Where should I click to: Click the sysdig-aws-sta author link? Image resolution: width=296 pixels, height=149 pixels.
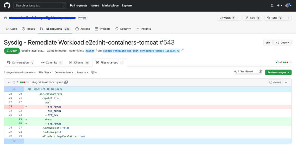[x=33, y=51]
